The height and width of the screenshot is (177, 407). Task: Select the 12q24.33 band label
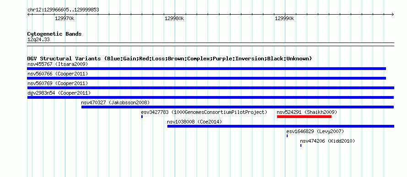(38, 40)
